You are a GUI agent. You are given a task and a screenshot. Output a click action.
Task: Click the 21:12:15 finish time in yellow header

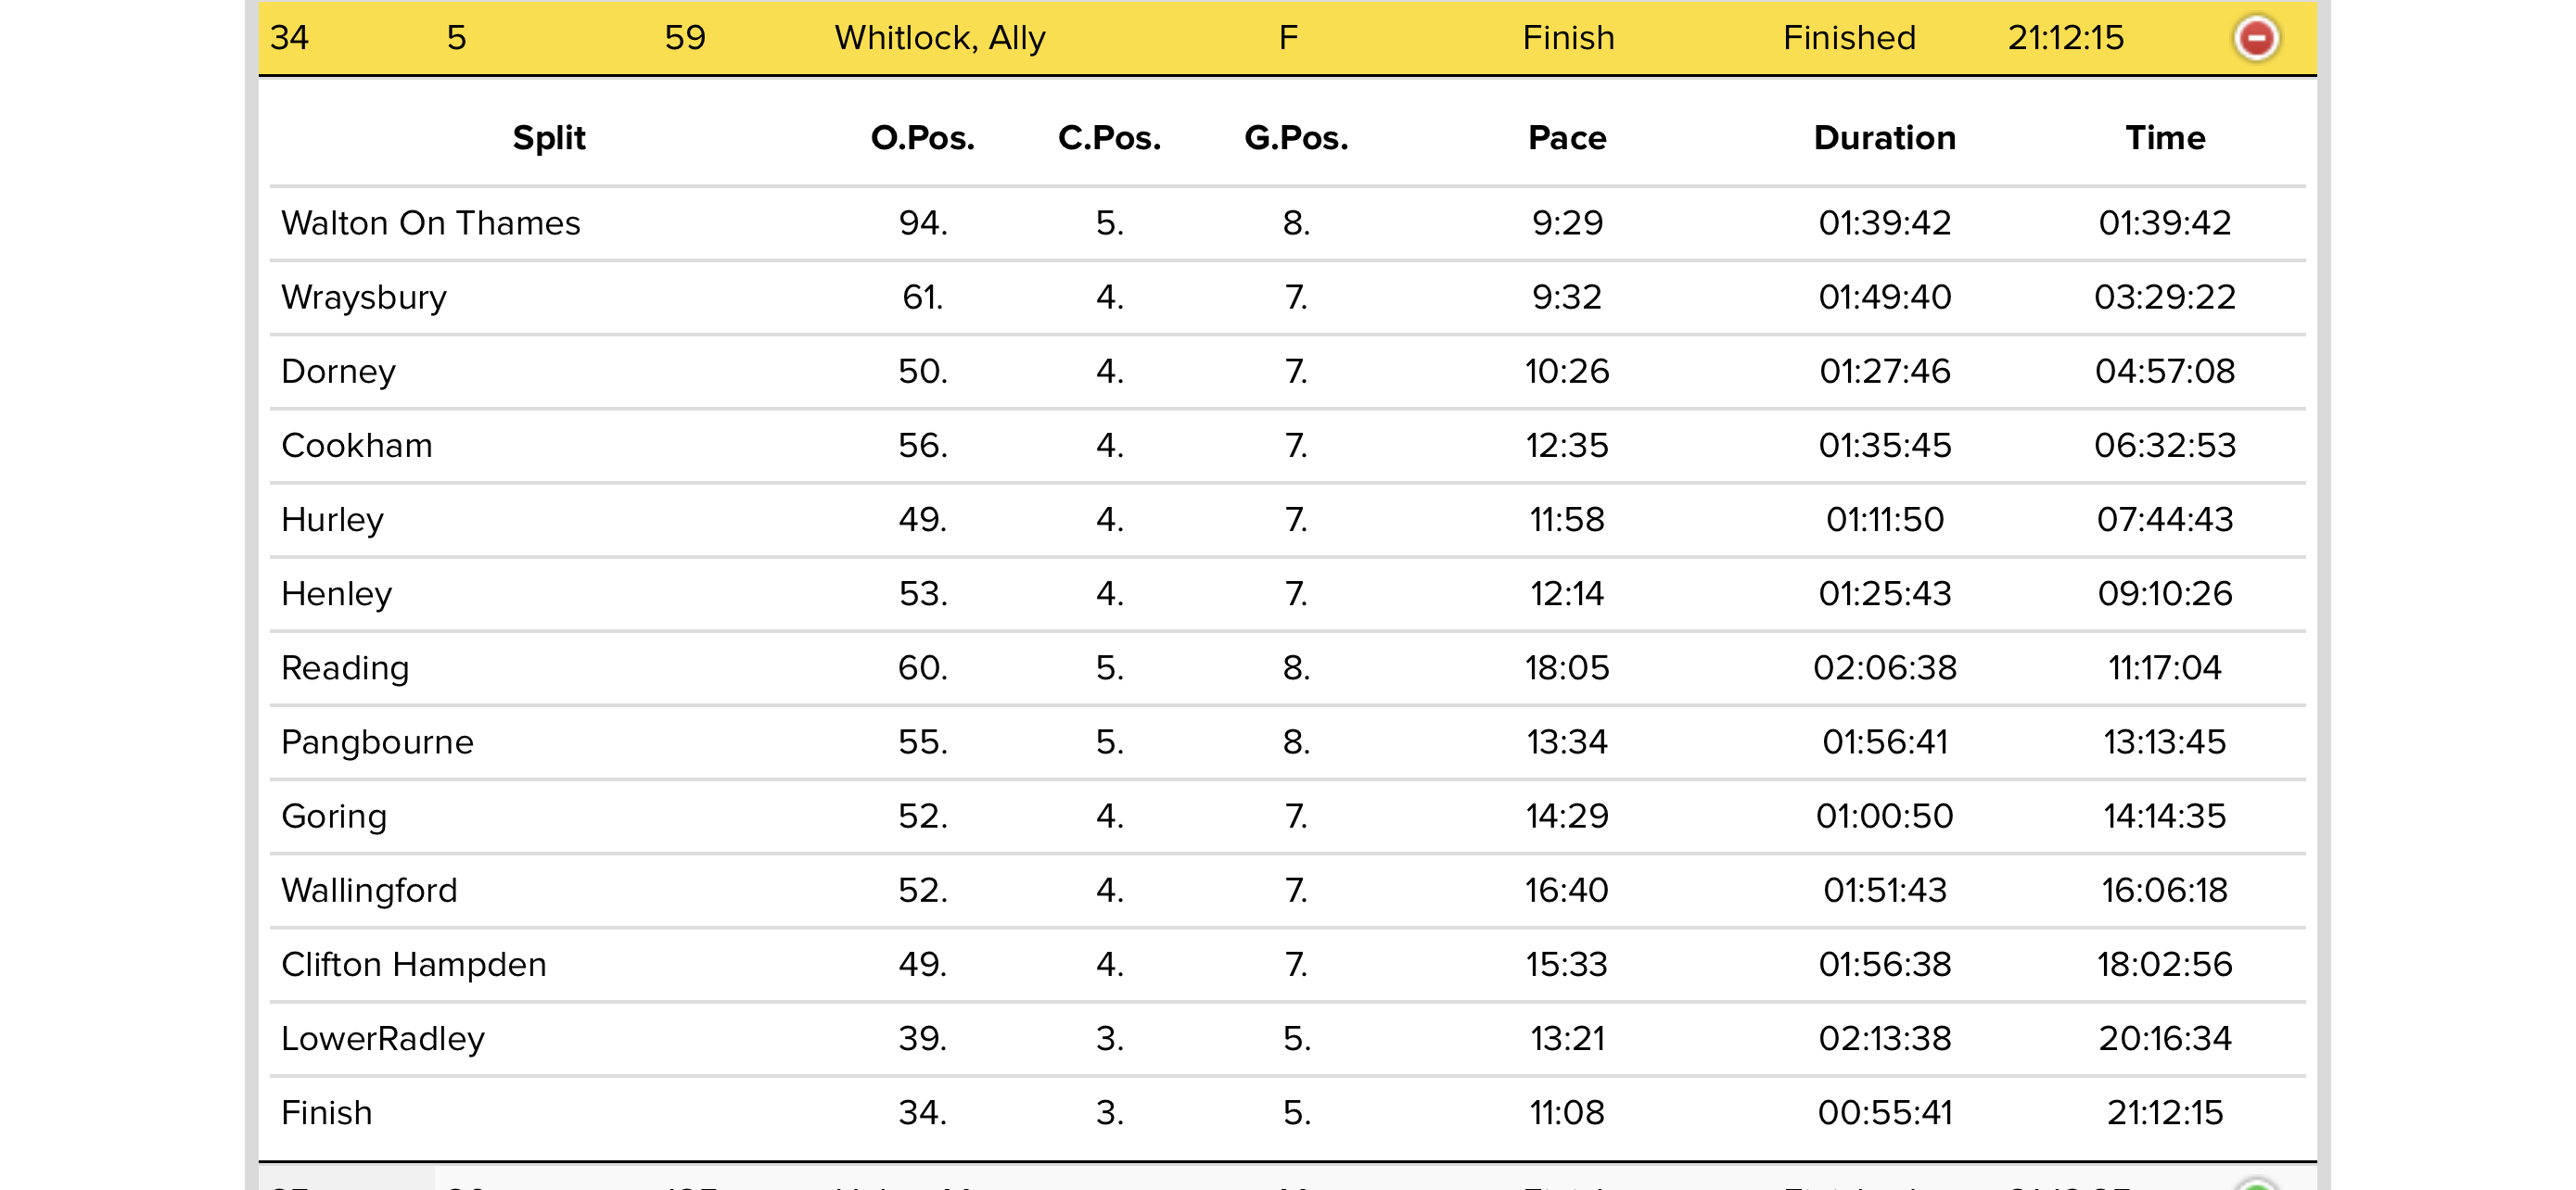point(2065,39)
